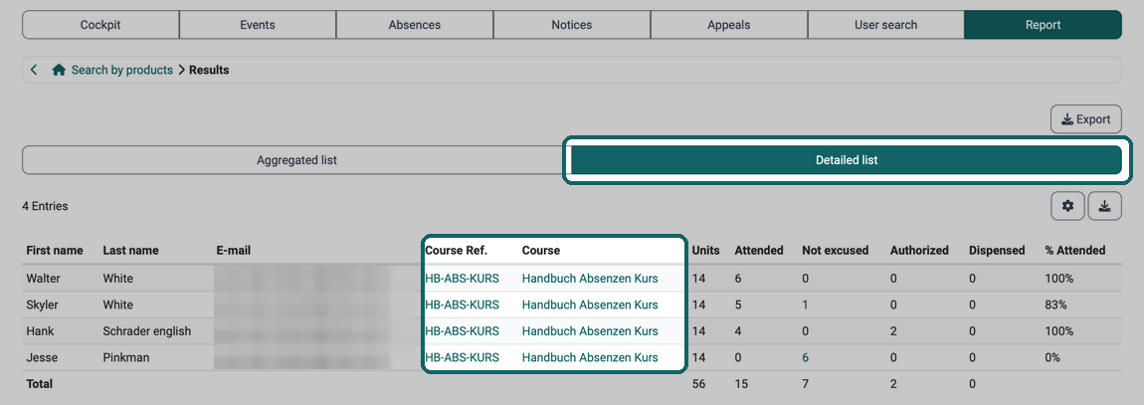Image resolution: width=1144 pixels, height=405 pixels.
Task: Click Skyler's not excused count 1
Action: tap(805, 304)
